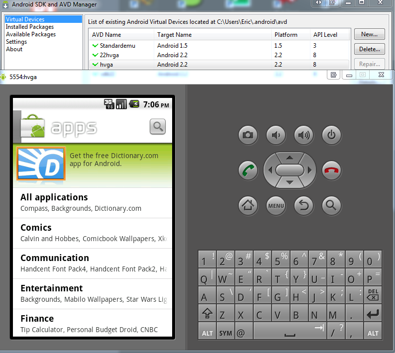Tap the Android Market bag logo
Image resolution: width=395 pixels, height=353 pixels.
point(33,126)
